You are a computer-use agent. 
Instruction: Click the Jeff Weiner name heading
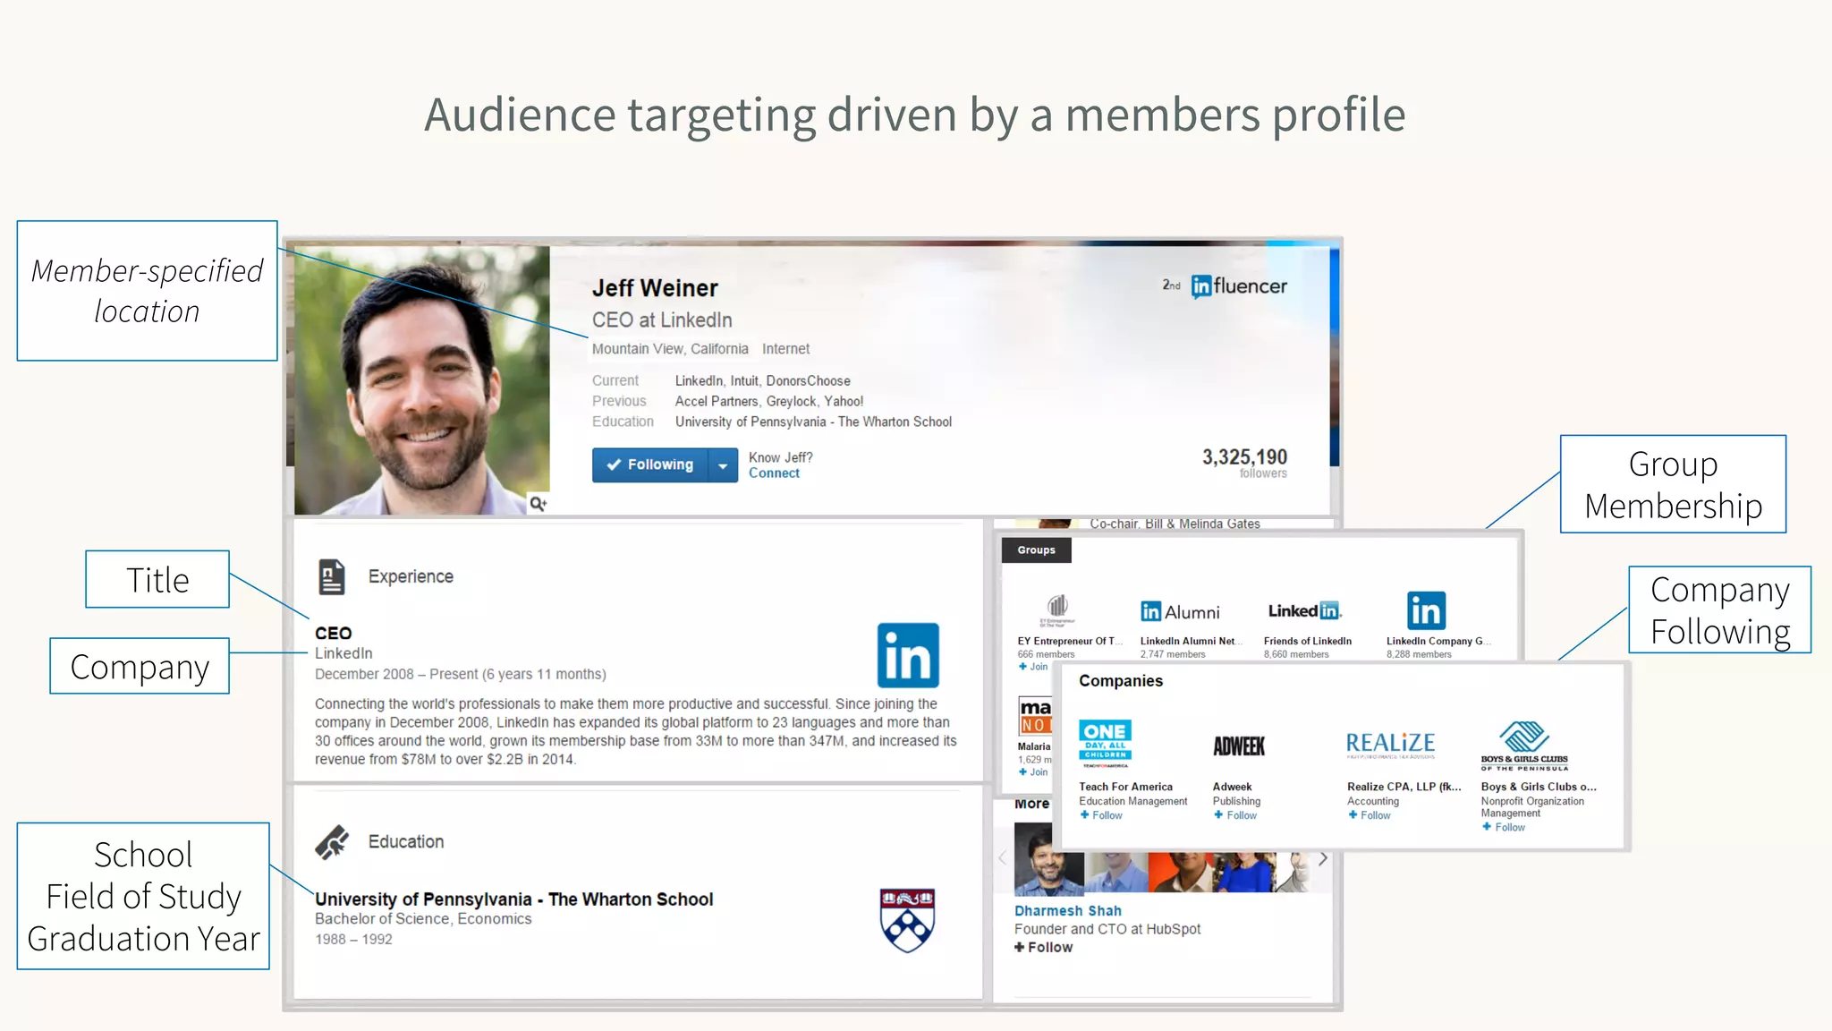pos(655,288)
